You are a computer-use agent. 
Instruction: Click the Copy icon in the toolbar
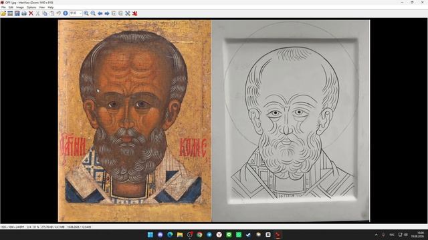click(x=45, y=13)
